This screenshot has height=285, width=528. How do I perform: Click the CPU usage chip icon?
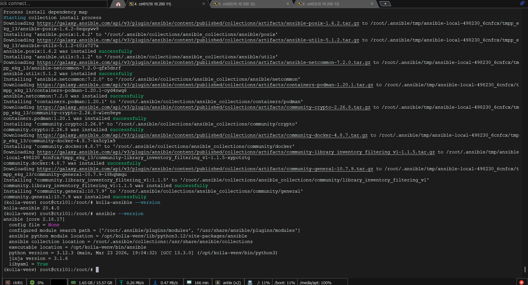click(x=32, y=282)
